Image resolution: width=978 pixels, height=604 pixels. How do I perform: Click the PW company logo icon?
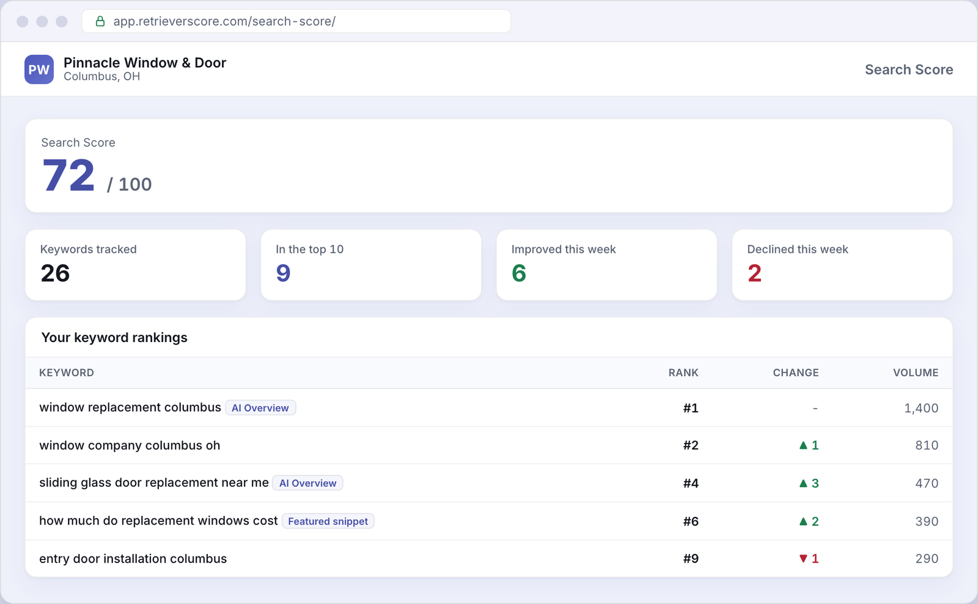(x=39, y=70)
